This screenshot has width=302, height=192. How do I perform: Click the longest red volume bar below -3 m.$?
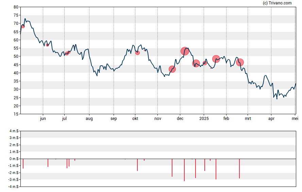point(184,170)
